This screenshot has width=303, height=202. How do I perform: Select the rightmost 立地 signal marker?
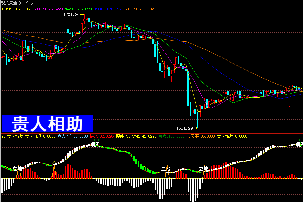pos(203,169)
